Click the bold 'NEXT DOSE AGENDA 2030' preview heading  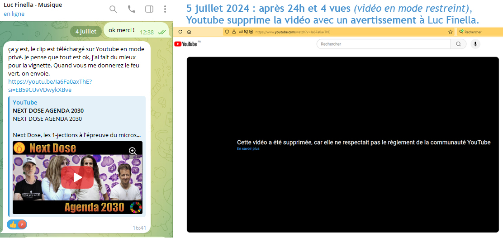(x=48, y=111)
